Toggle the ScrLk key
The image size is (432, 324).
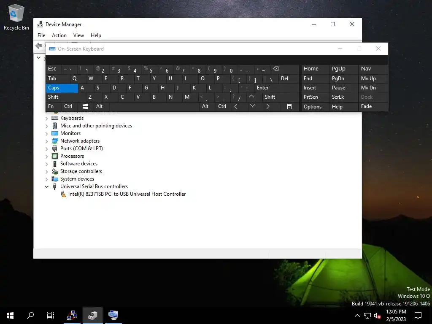pos(343,97)
